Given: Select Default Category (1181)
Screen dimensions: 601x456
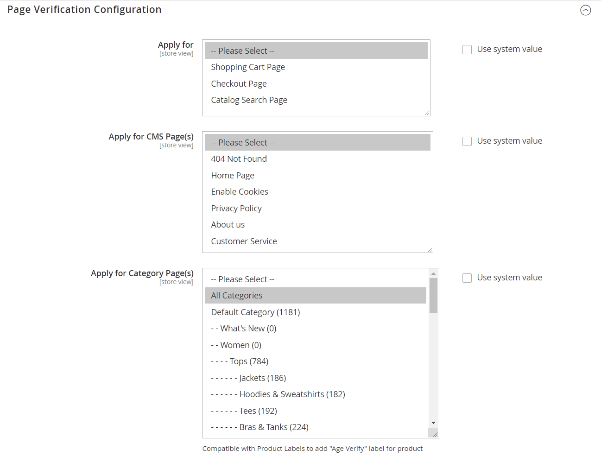Looking at the screenshot, I should point(255,312).
